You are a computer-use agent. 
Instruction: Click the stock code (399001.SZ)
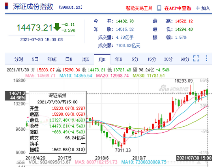click(x=71, y=7)
